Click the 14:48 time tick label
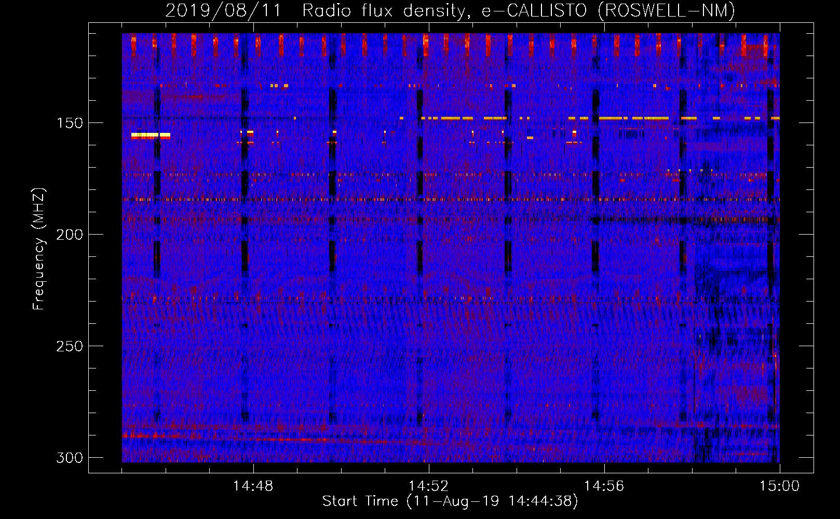The height and width of the screenshot is (519, 840). click(x=253, y=486)
